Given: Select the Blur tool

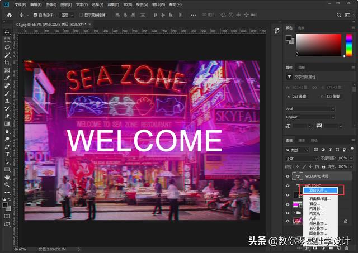Looking at the screenshot, I should tap(7, 131).
